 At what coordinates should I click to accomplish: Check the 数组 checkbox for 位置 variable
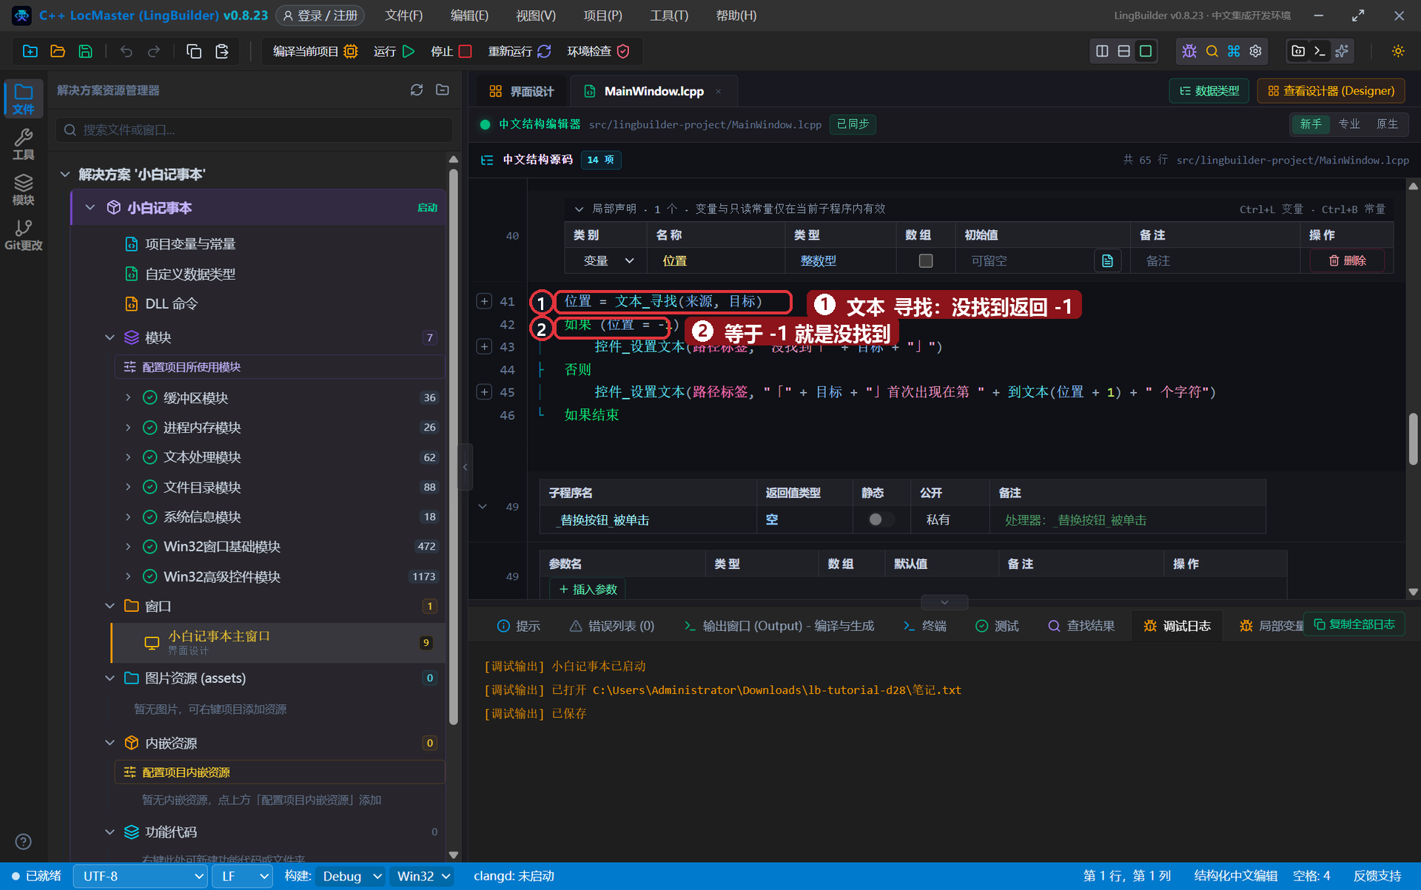coord(925,260)
